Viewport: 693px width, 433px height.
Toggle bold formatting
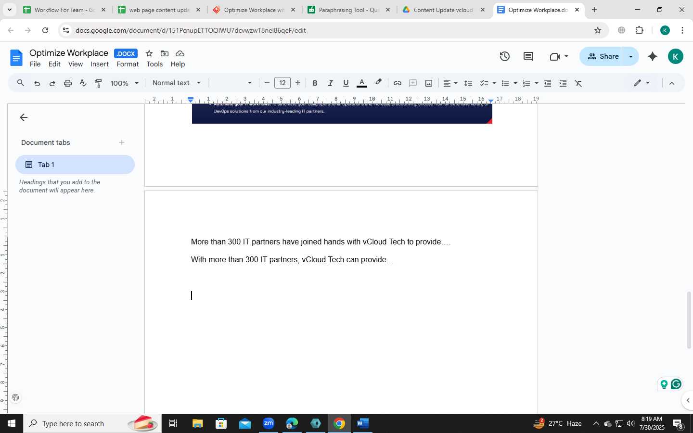315,83
